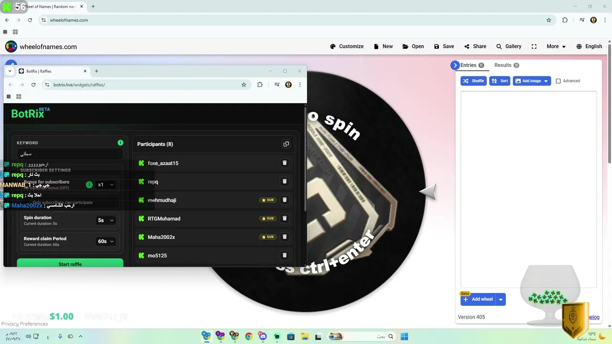Click Open in wheelofnames toolbar
The image size is (612, 344).
pos(413,46)
